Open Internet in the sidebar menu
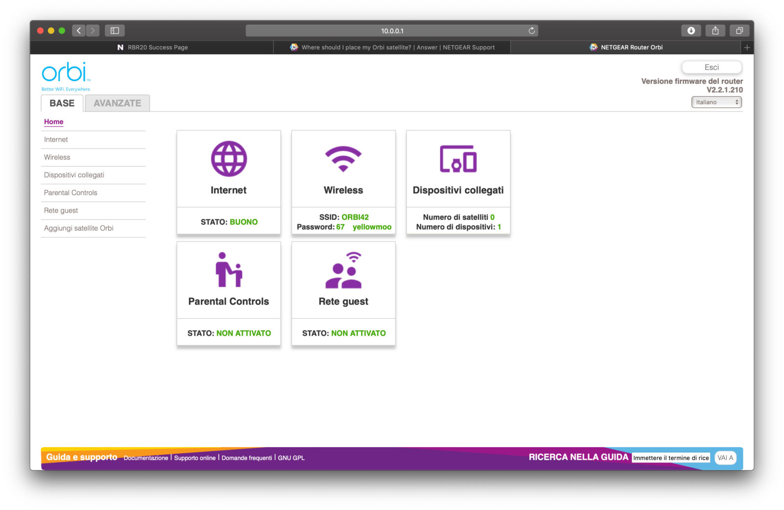The image size is (784, 510). 56,140
